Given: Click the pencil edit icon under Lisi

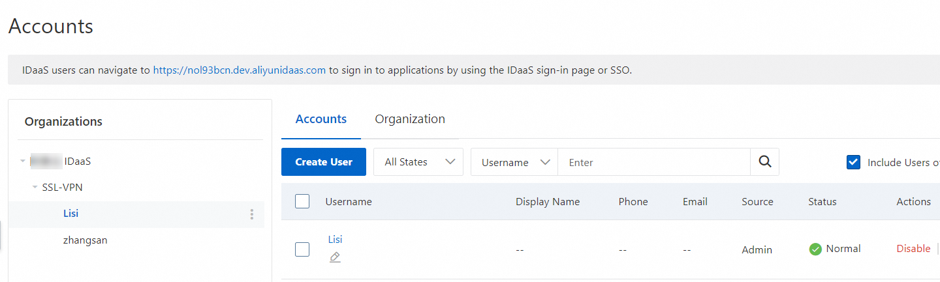Looking at the screenshot, I should [x=335, y=257].
